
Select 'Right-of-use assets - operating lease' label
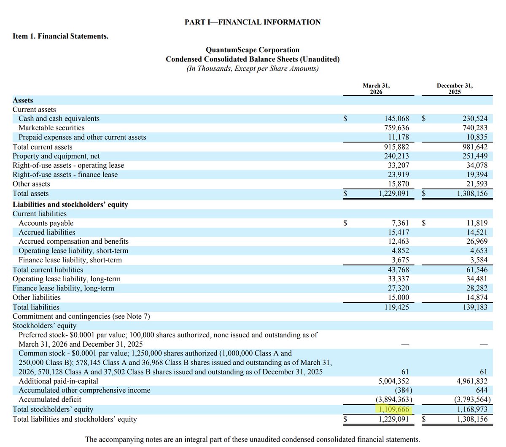click(68, 165)
